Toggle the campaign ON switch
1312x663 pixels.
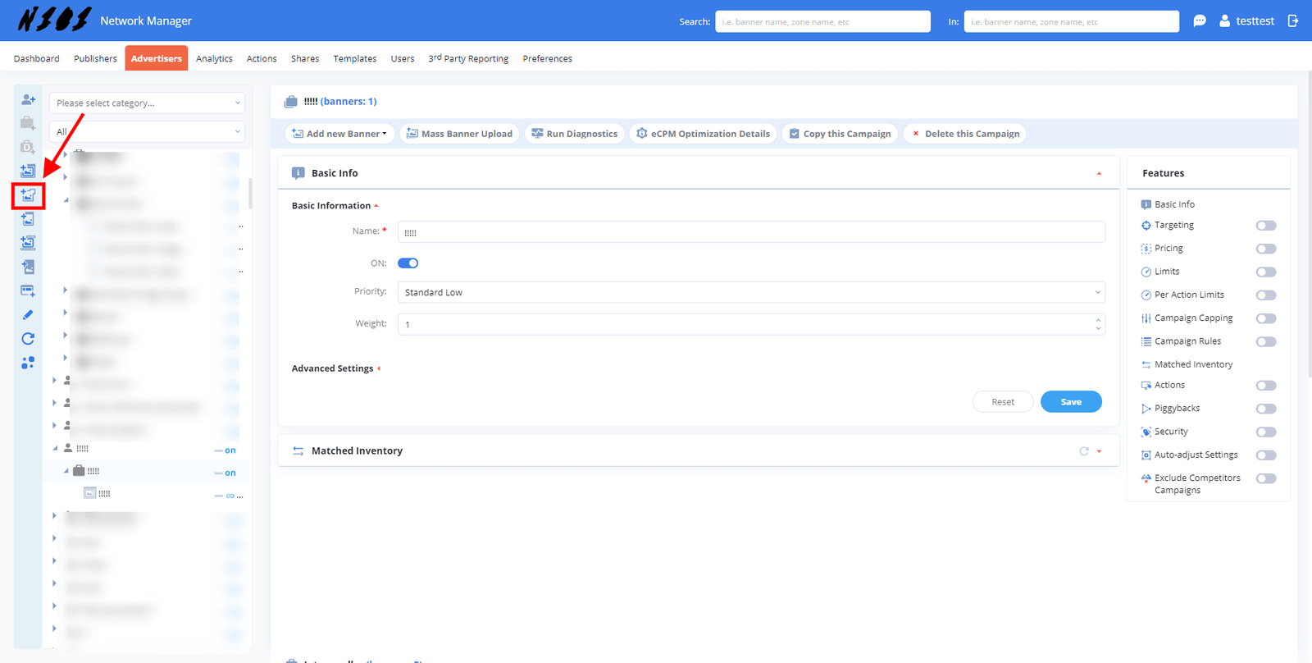(x=408, y=263)
